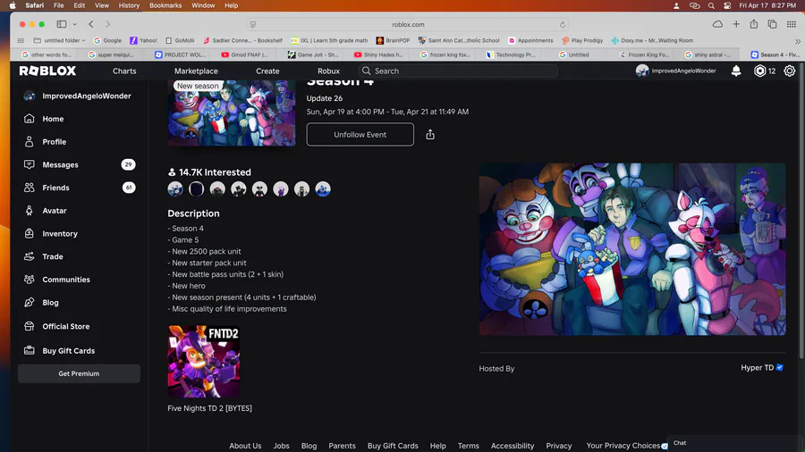Open the notifications bell
This screenshot has height=452, width=805.
coord(736,71)
